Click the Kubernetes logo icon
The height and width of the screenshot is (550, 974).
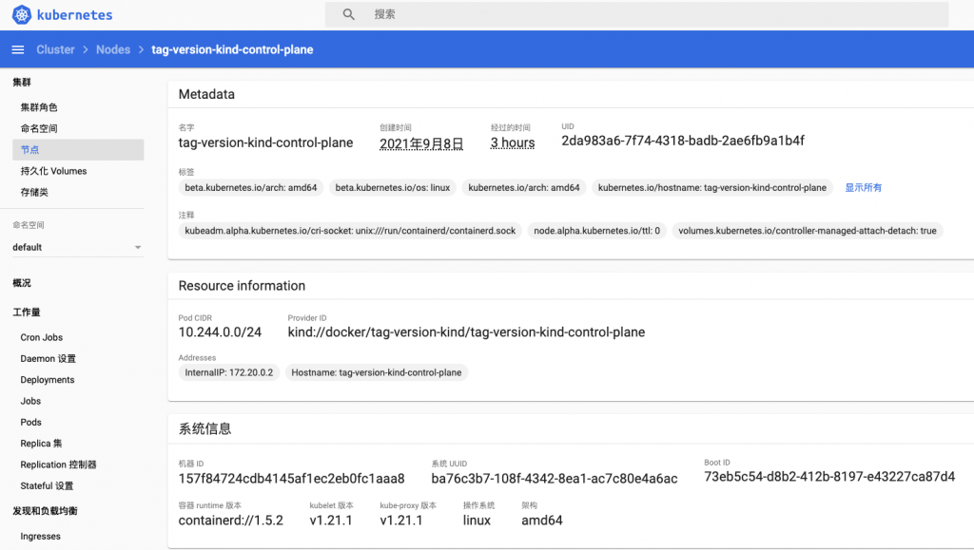pos(22,14)
